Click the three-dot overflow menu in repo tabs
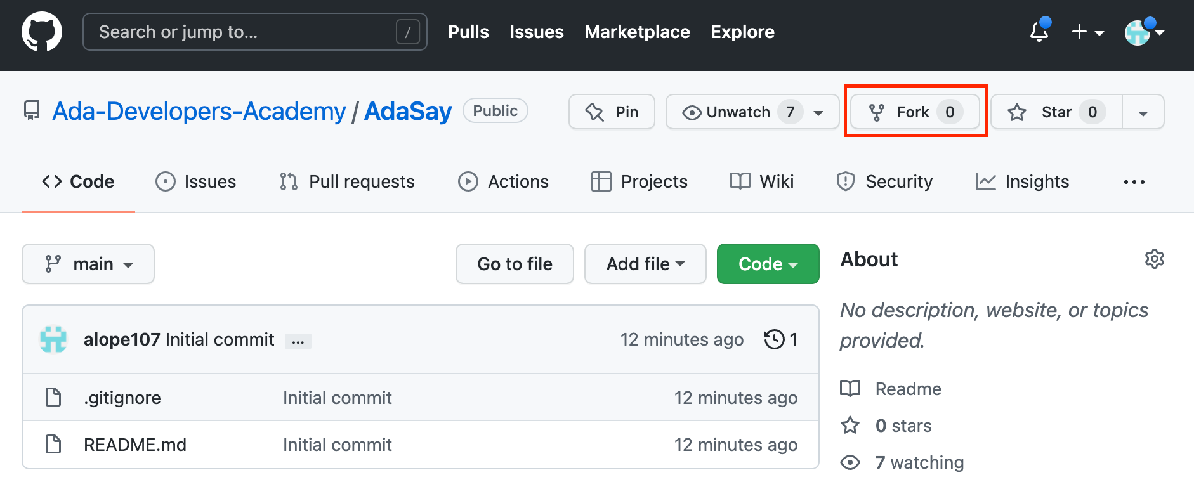Screen dimensions: 1194x482 pyautogui.click(x=1134, y=182)
